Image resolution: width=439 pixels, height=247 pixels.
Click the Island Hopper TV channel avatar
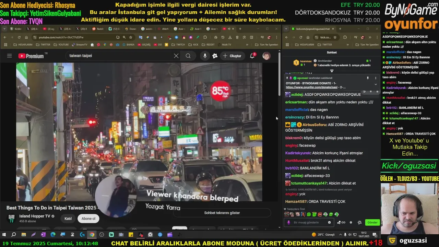(x=12, y=219)
